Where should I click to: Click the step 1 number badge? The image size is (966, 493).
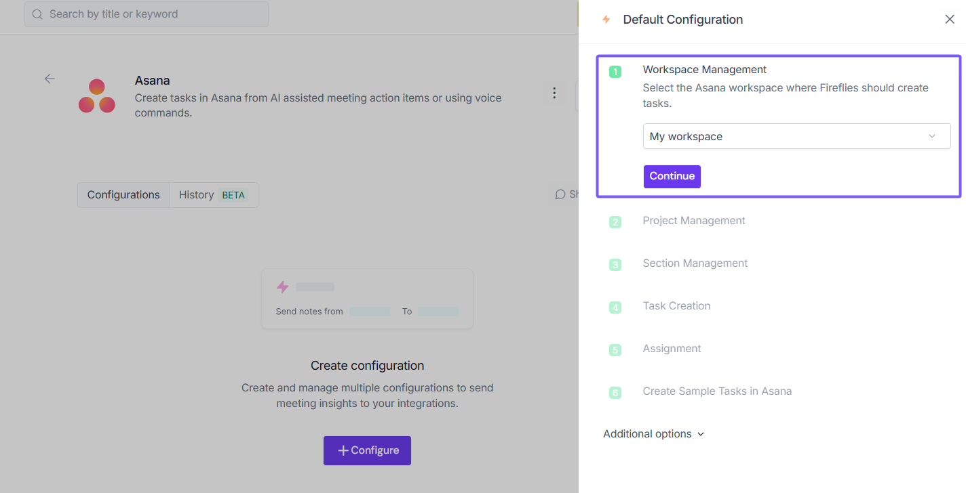(615, 72)
